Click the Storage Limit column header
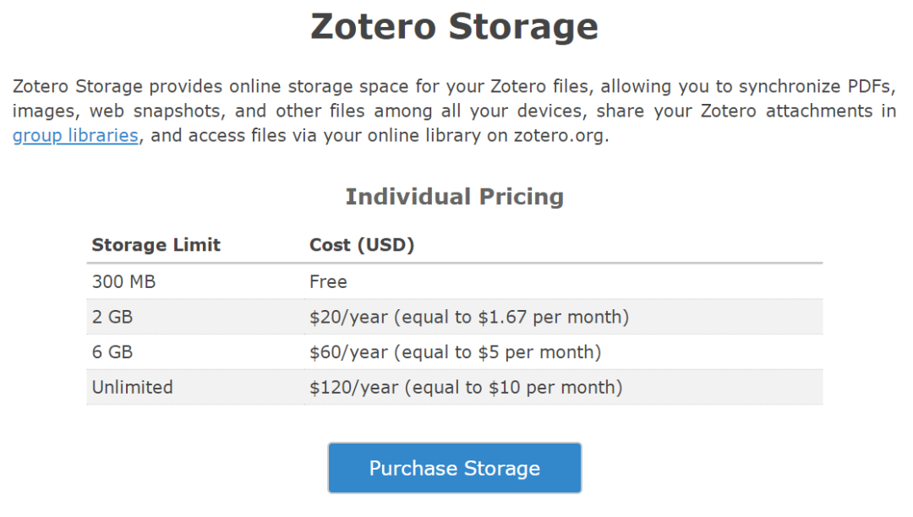Image resolution: width=913 pixels, height=517 pixels. pyautogui.click(x=156, y=245)
